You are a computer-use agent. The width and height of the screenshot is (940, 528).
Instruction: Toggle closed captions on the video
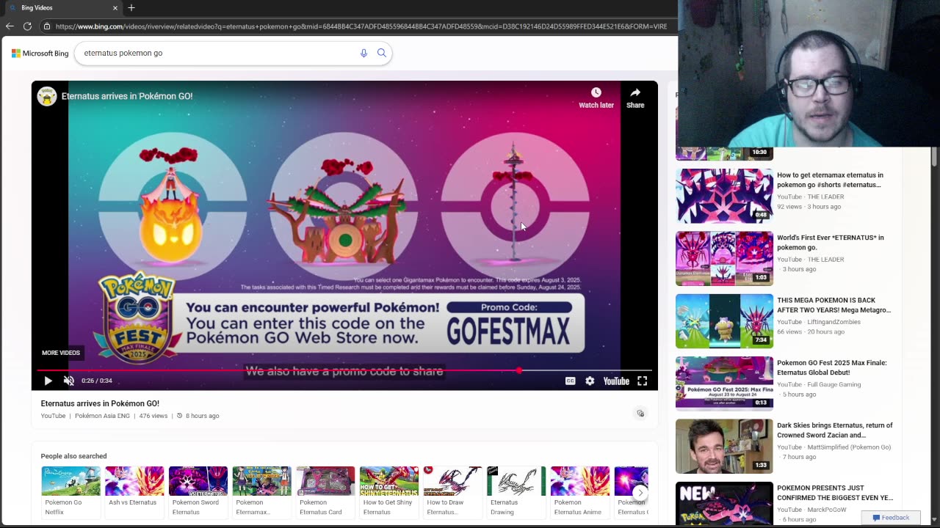pos(570,381)
